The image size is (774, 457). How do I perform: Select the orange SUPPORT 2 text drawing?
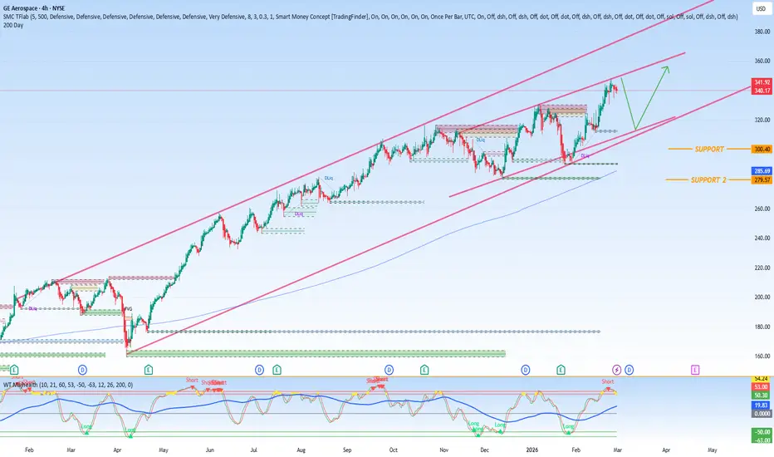[708, 179]
